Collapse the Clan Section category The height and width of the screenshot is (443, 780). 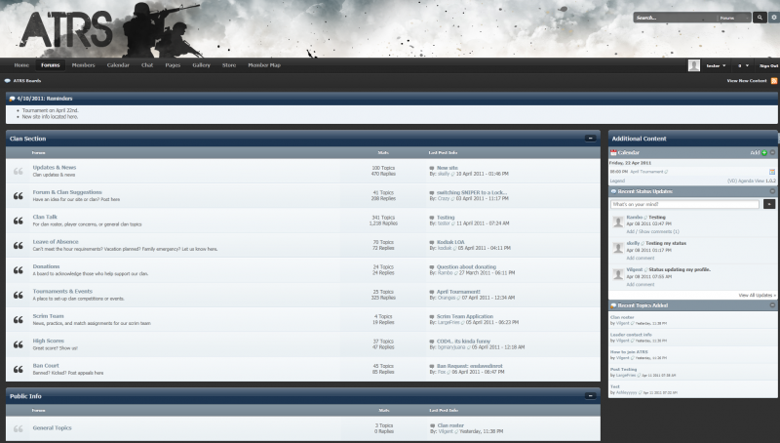coord(591,139)
